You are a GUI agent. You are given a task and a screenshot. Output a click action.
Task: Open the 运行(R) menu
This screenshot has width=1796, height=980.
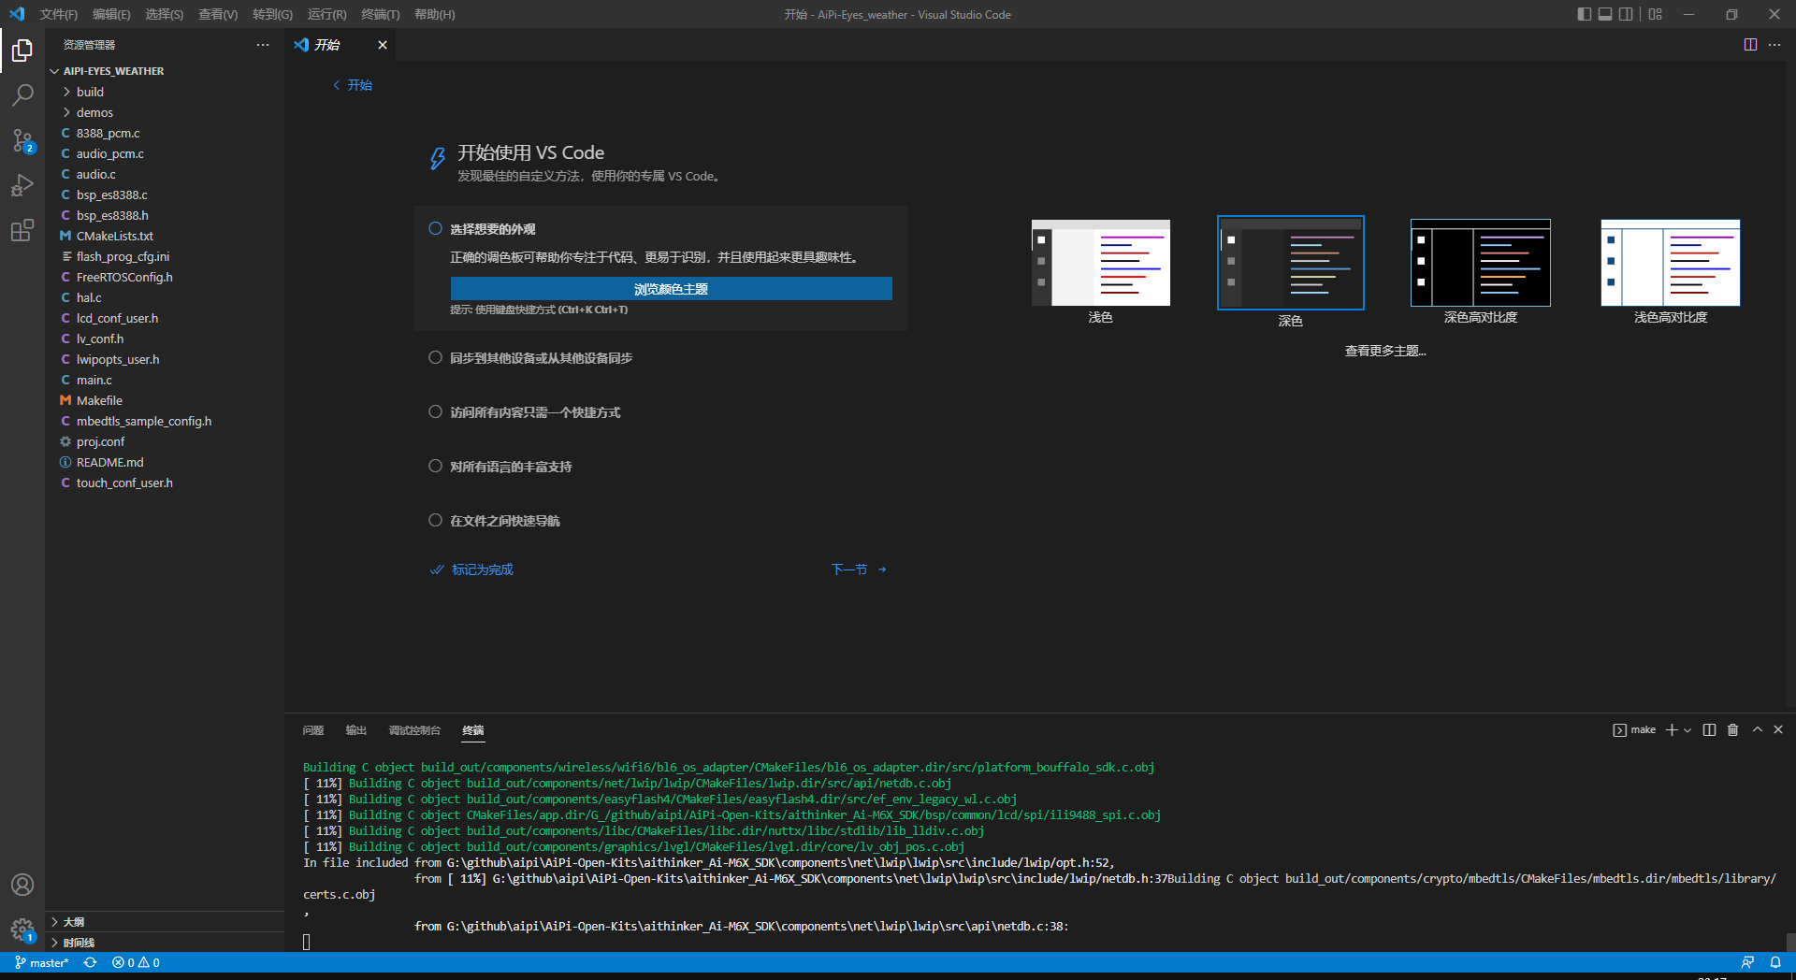coord(327,14)
